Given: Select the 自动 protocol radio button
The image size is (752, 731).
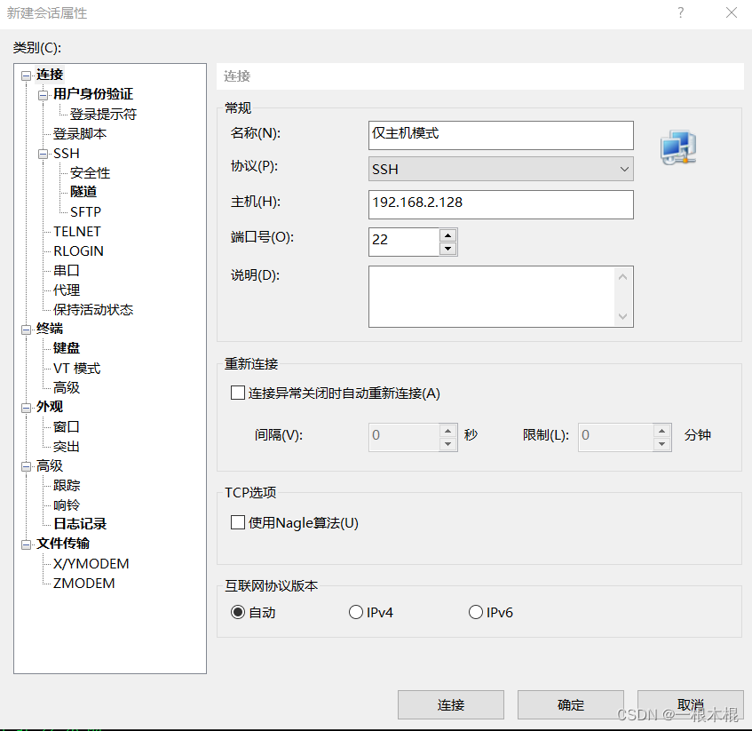Looking at the screenshot, I should [x=238, y=613].
